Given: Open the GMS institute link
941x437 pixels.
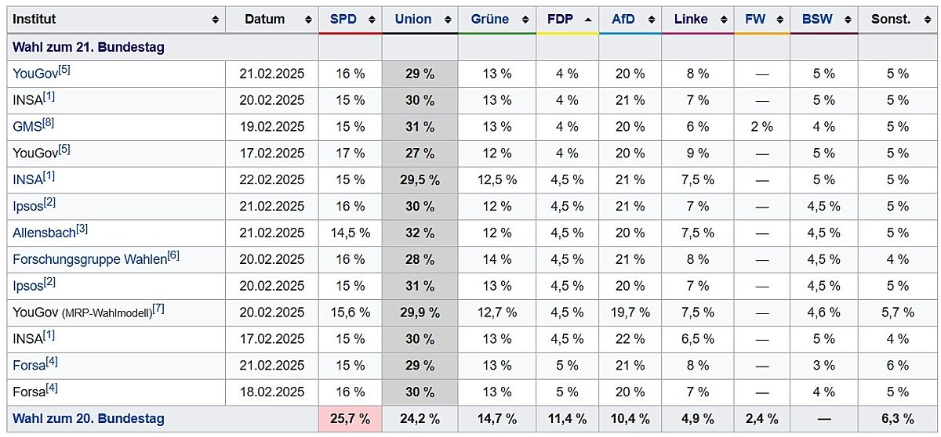Looking at the screenshot, I should tap(25, 127).
